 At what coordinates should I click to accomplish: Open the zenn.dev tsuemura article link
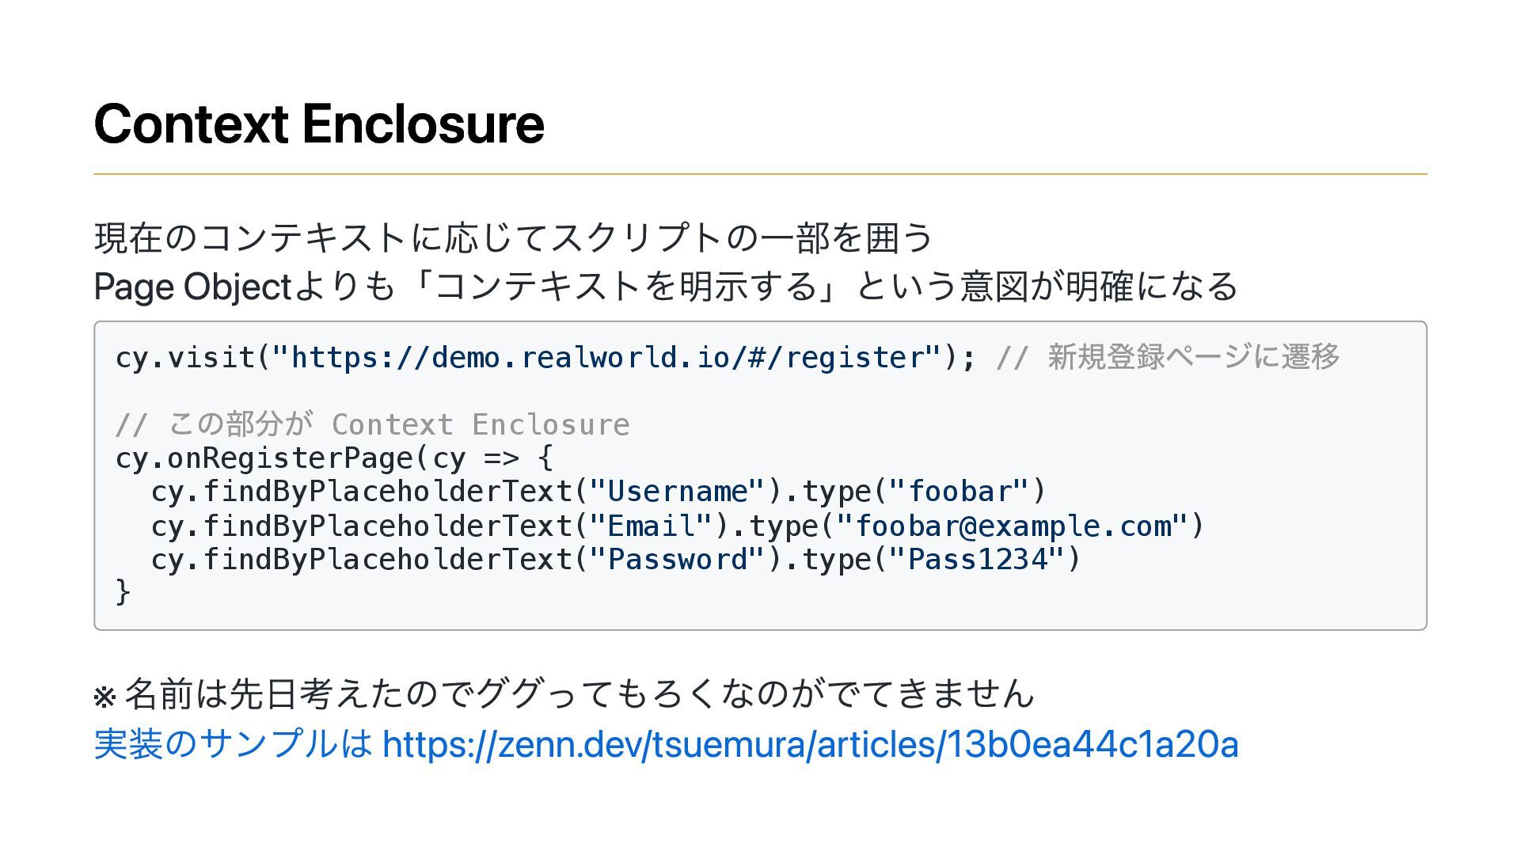pos(809,744)
